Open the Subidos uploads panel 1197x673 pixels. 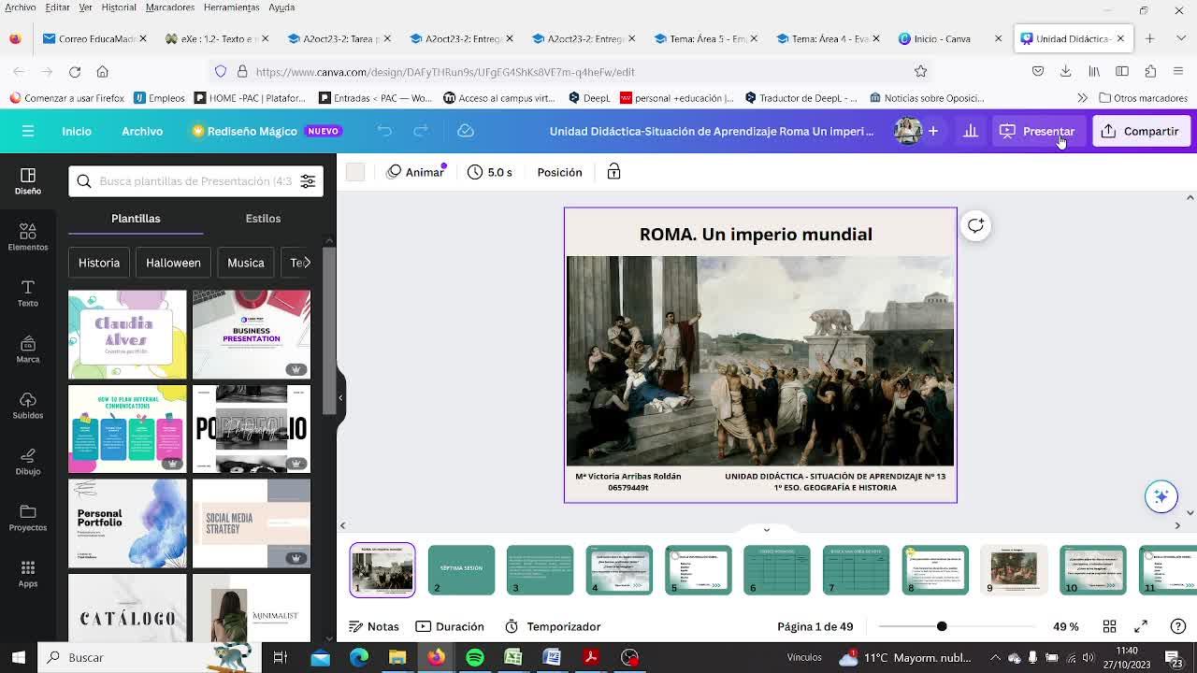pyautogui.click(x=28, y=406)
